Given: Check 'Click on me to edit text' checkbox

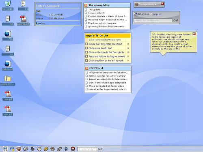Looking at the screenshot, I should (x=86, y=48).
